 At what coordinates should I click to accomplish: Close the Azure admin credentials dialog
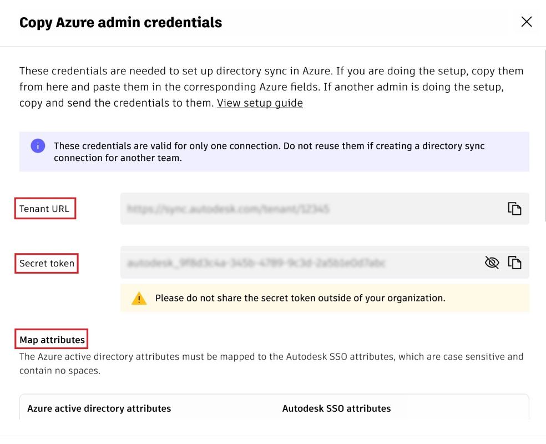pos(527,22)
